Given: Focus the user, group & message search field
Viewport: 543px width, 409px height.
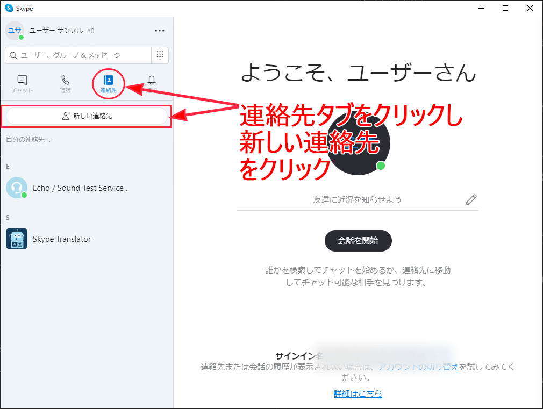Looking at the screenshot, I should [x=78, y=55].
